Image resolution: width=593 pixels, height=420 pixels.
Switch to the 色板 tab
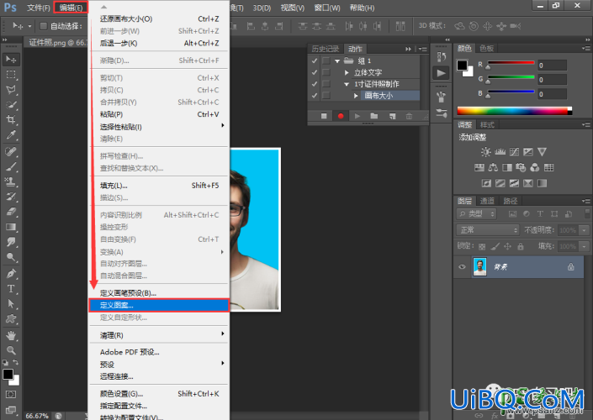[487, 48]
